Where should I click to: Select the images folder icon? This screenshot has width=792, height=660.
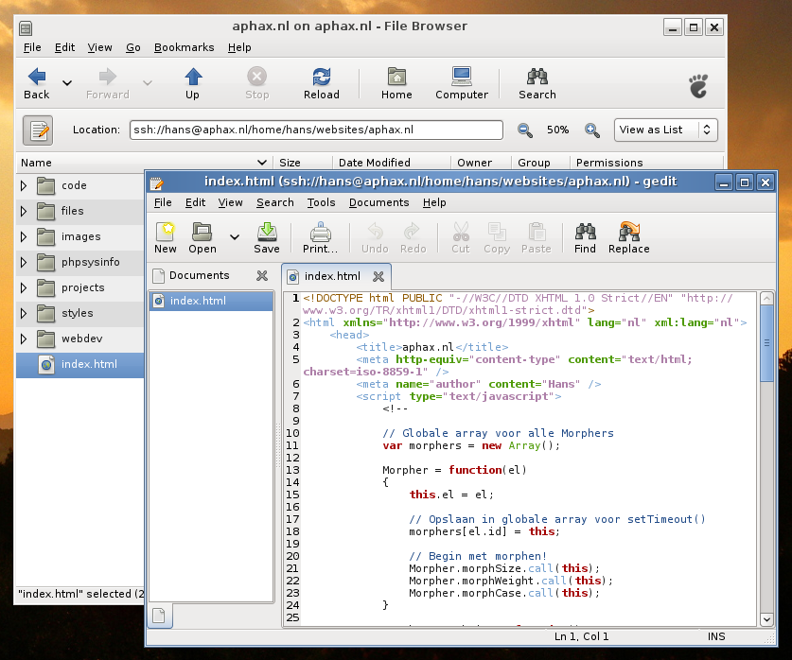pos(46,236)
